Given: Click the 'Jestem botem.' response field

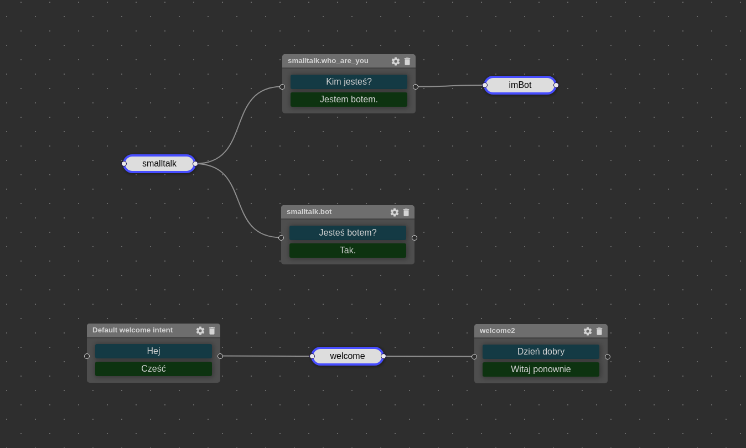Looking at the screenshot, I should pyautogui.click(x=349, y=100).
